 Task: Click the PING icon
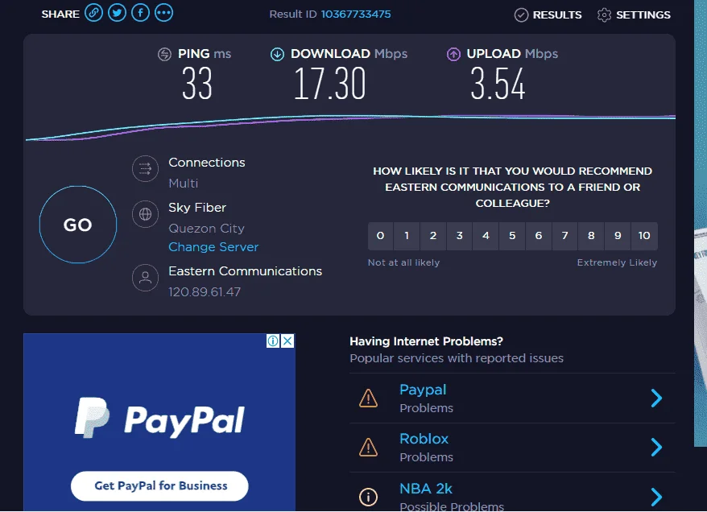pos(164,54)
